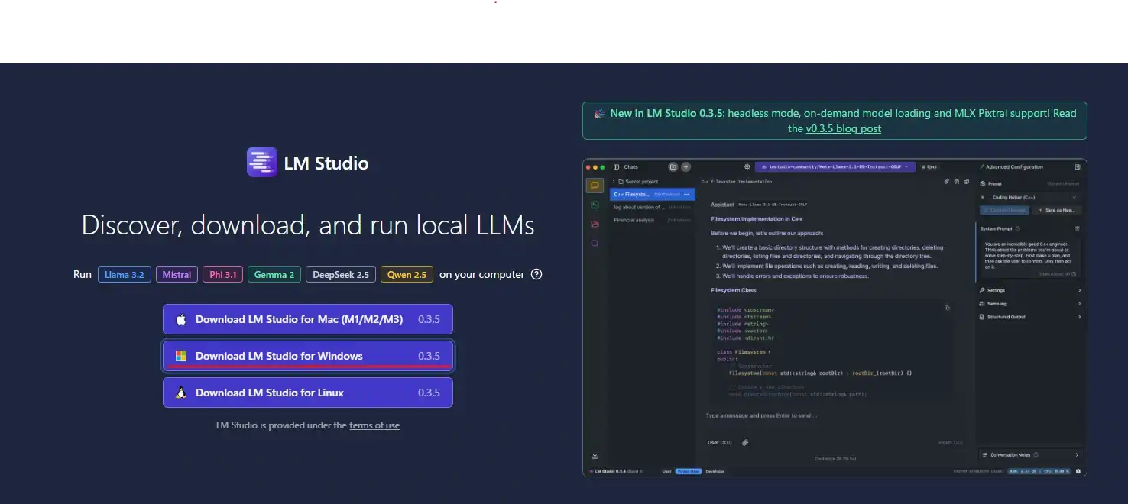Switch to Power User mode in status bar

pyautogui.click(x=688, y=471)
